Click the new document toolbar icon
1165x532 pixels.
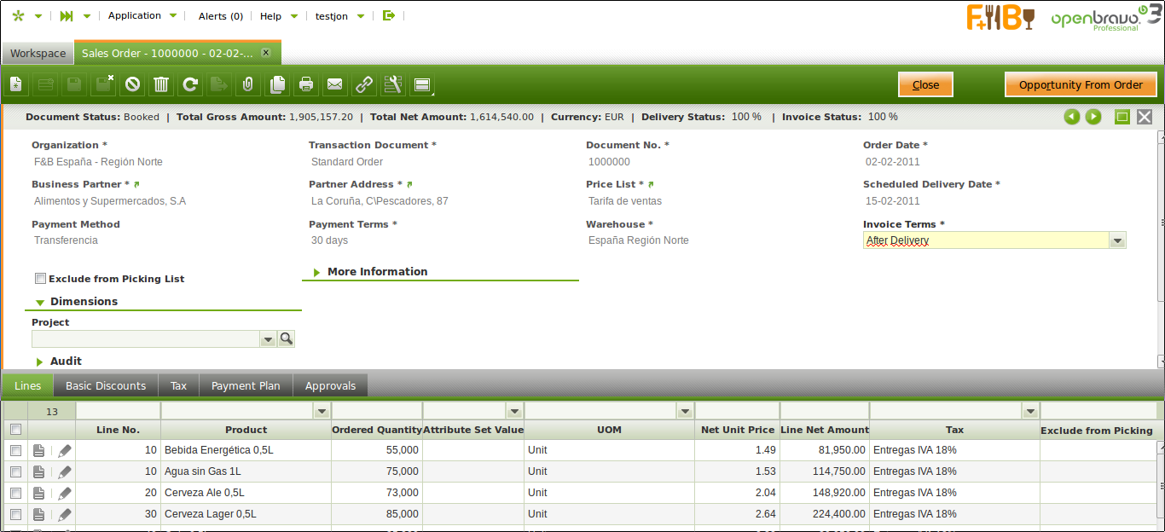point(17,84)
